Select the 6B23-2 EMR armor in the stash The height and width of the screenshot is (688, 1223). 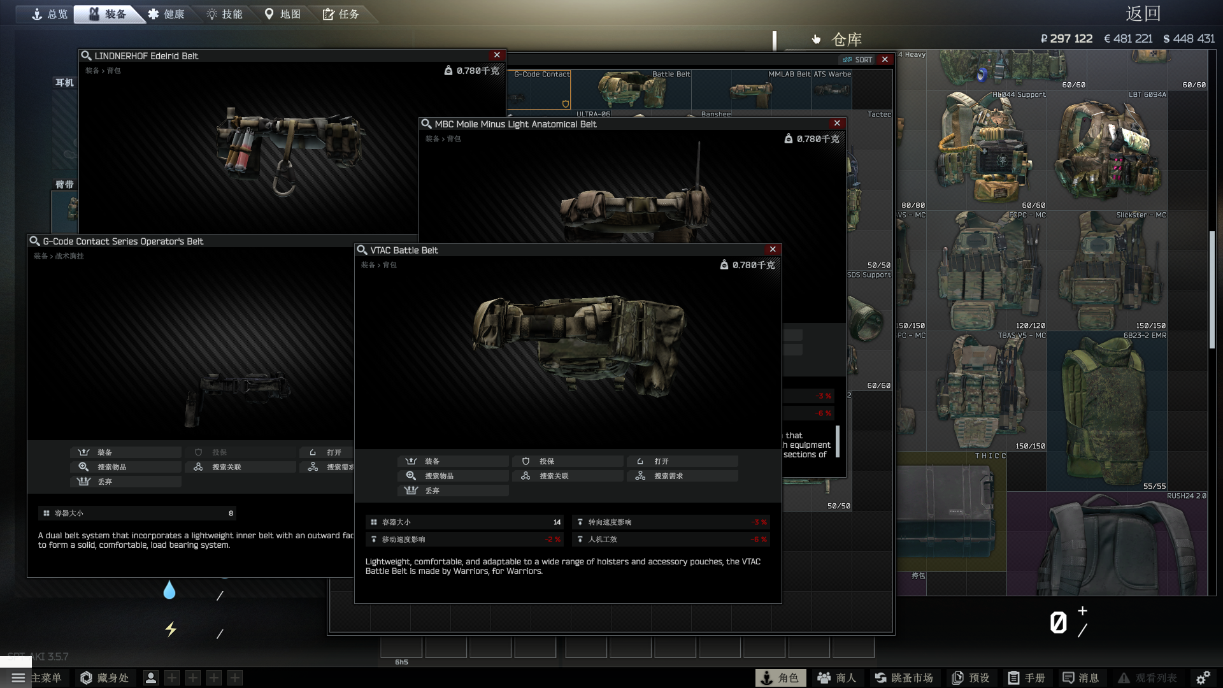coord(1107,411)
